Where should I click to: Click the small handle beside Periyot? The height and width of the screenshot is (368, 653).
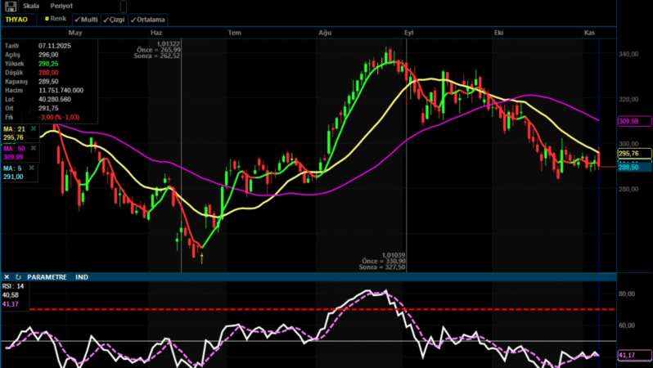(x=124, y=7)
